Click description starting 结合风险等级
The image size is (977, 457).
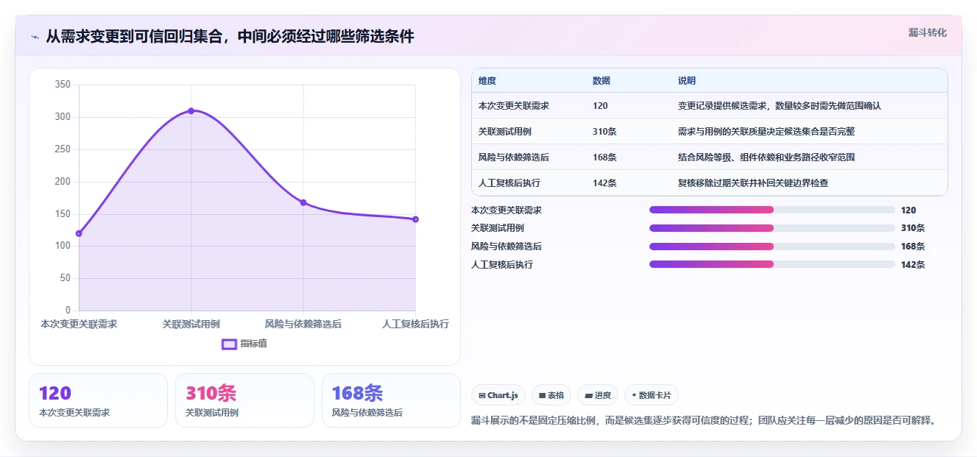766,157
